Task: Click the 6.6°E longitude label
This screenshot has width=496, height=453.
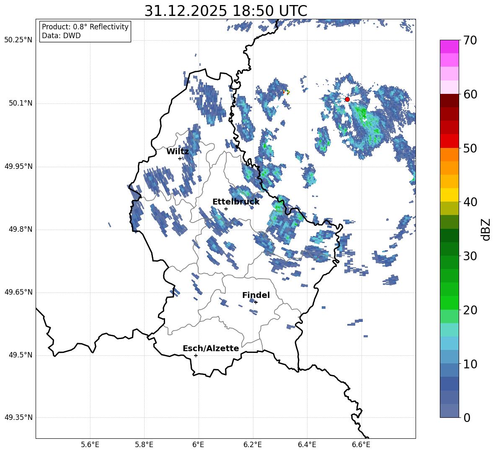Action: 361,445
